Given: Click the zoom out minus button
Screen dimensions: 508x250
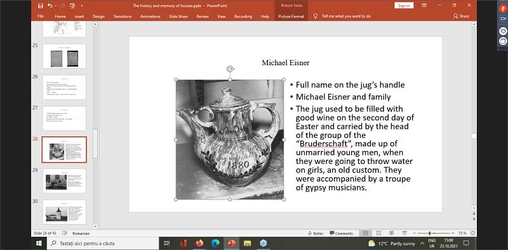Looking at the screenshot, I should click(415, 233).
